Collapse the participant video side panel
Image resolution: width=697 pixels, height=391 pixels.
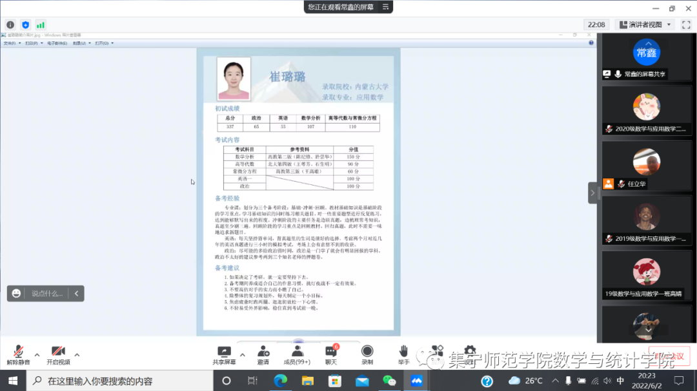[592, 193]
